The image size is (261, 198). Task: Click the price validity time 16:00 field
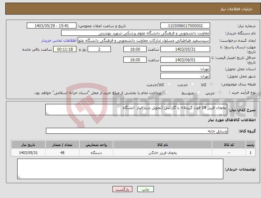(x=135, y=60)
